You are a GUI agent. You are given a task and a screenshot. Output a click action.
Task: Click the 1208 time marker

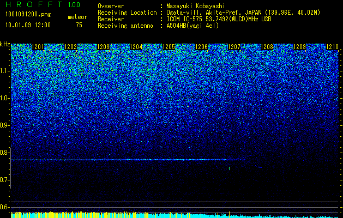click(x=267, y=47)
